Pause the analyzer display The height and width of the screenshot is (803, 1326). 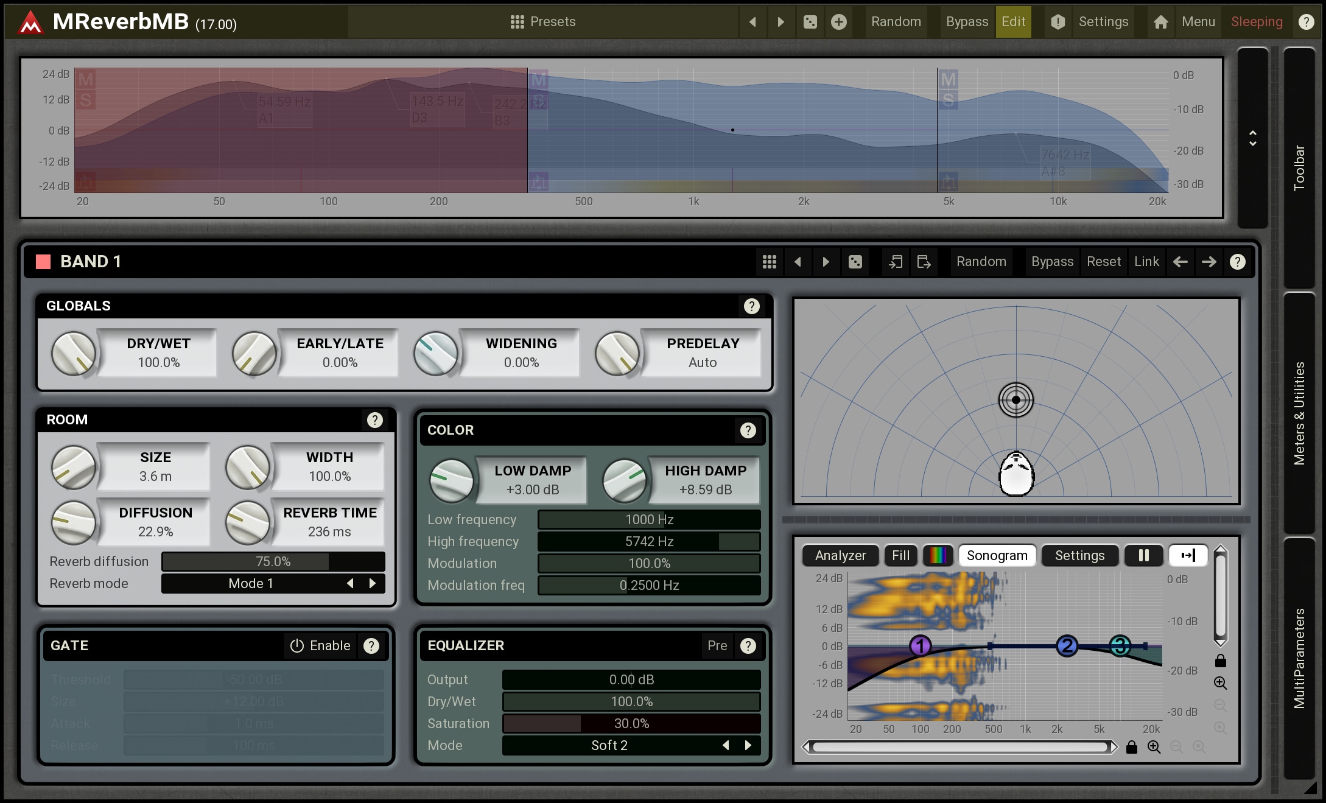tap(1143, 555)
